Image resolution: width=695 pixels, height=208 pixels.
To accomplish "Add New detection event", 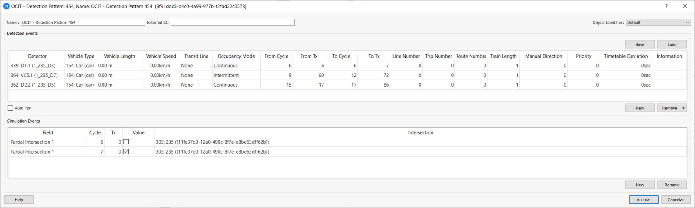I will click(x=640, y=108).
